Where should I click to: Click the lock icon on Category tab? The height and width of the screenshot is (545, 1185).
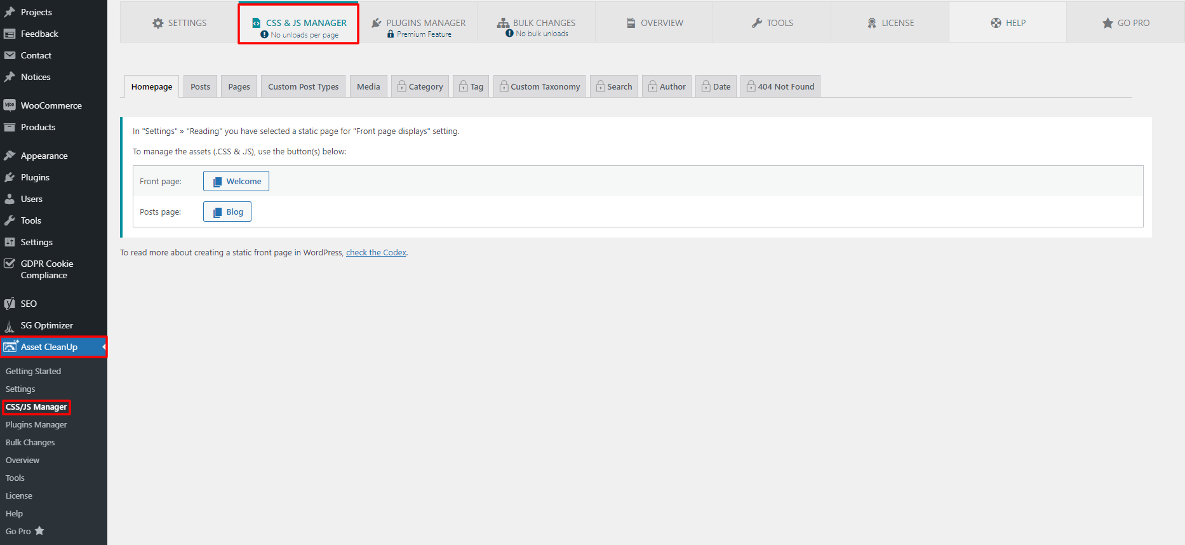point(402,86)
